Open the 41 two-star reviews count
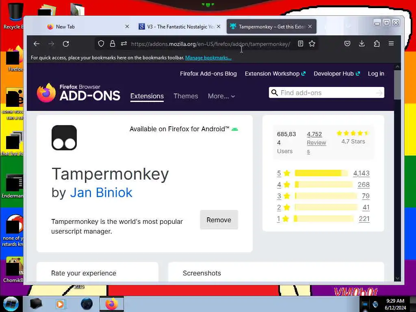Viewport: 416px width, 312px height. (x=366, y=207)
